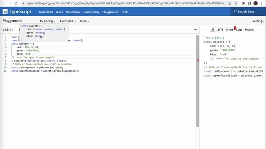Image resolution: width=266 pixels, height=149 pixels.
Task: Click line number 10 in the editor
Action: pos(5,67)
